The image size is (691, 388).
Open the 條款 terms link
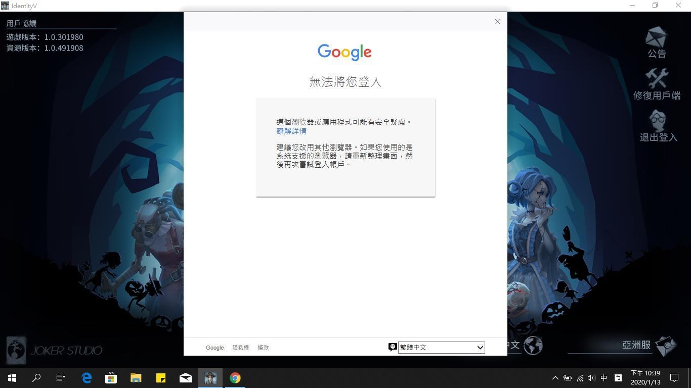(x=263, y=348)
